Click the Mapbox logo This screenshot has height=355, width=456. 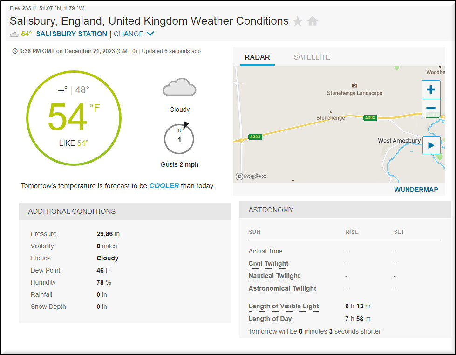[x=251, y=177]
